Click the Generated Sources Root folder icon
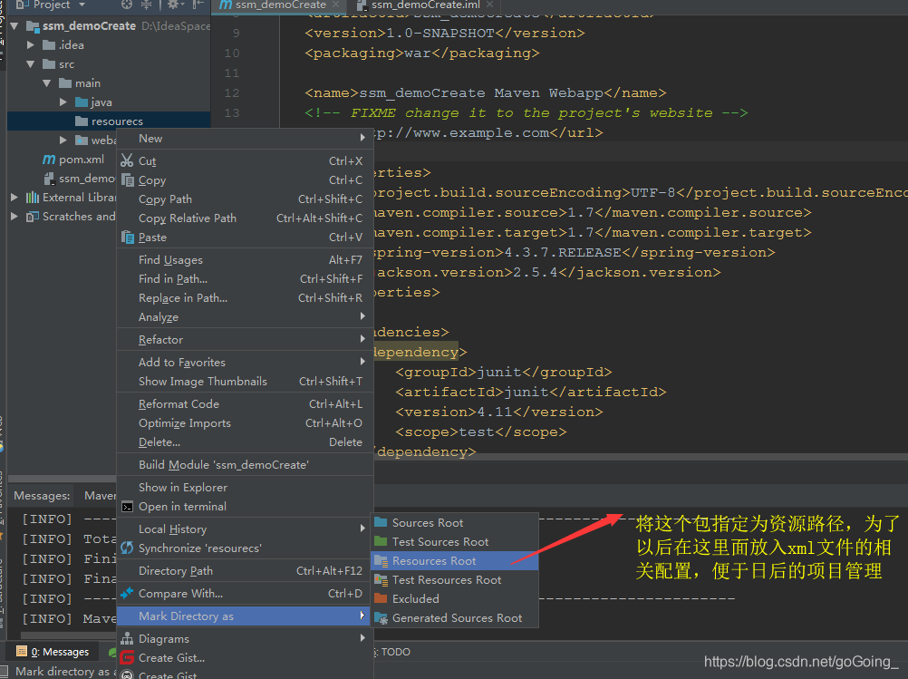 click(381, 618)
